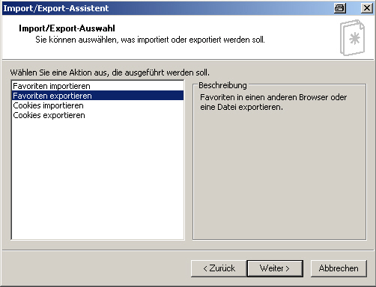Screen dimensions: 376x287
Task: Click the 'Wählen Sie eine Aktion aus' label
Action: [109, 72]
